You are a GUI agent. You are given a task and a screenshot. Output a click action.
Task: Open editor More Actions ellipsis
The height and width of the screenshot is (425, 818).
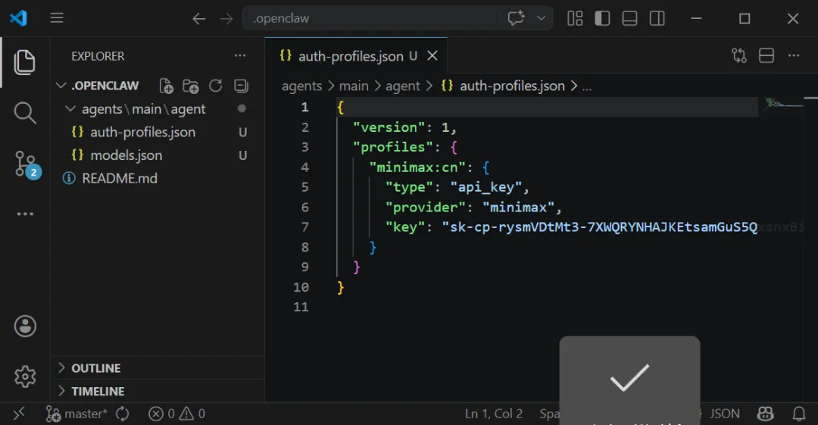point(794,55)
